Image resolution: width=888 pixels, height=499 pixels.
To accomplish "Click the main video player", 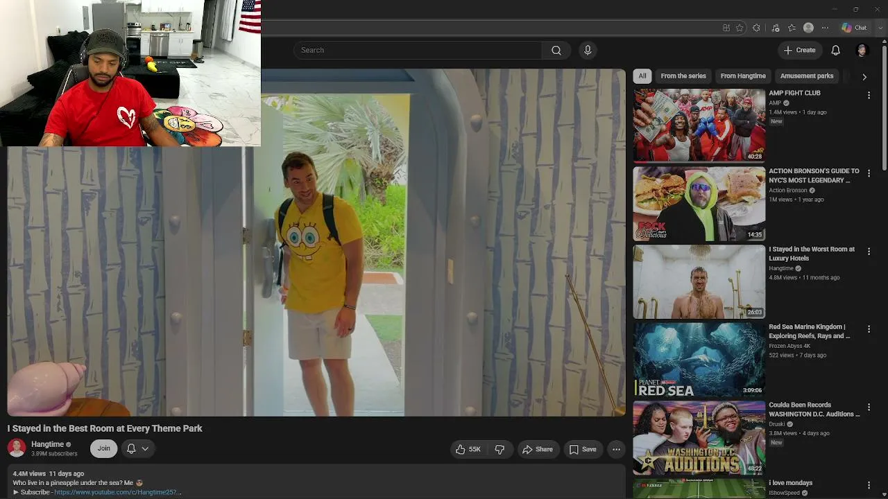I will point(316,243).
